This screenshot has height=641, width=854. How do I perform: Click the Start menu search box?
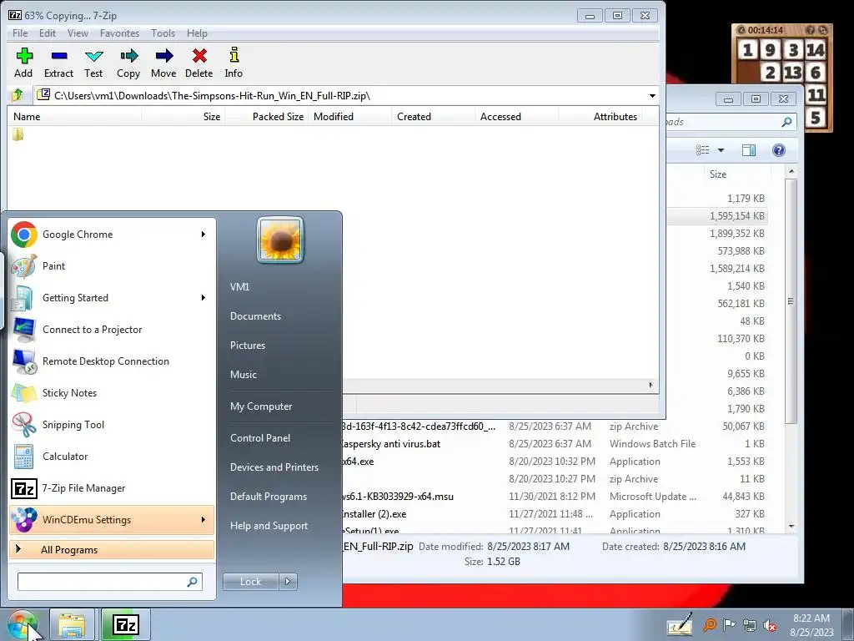pyautogui.click(x=110, y=582)
